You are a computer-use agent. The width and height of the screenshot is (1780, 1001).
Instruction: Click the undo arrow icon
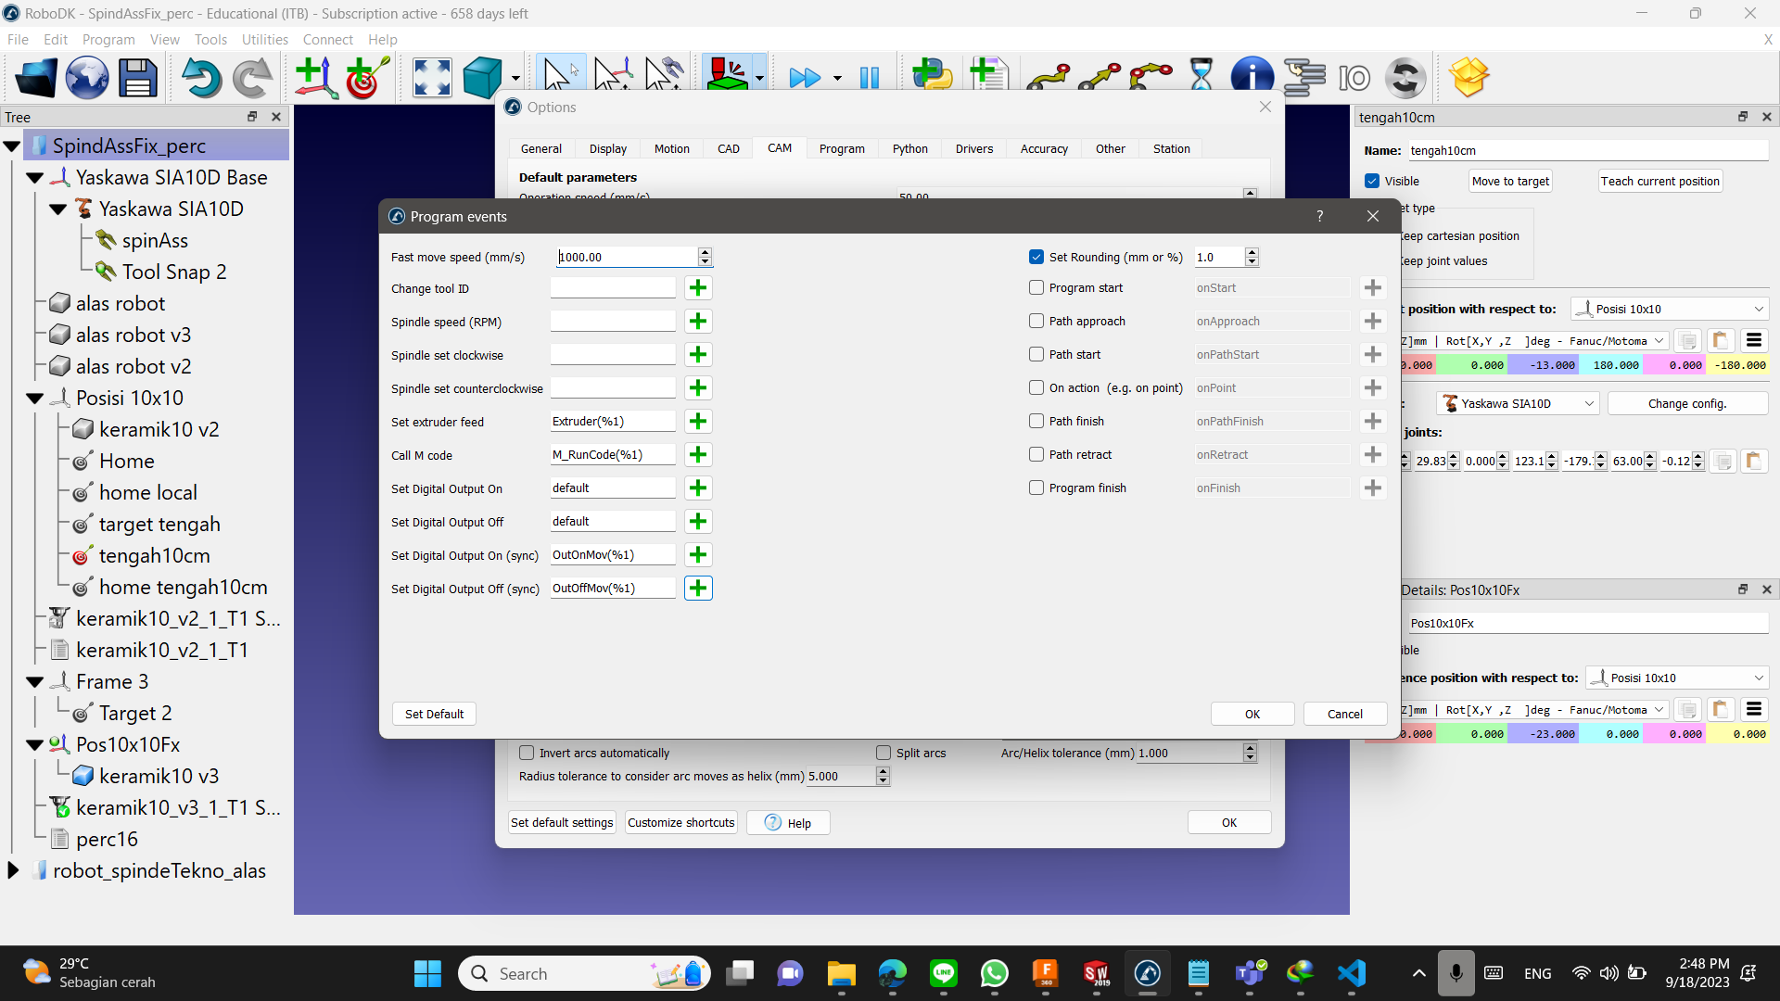(200, 78)
